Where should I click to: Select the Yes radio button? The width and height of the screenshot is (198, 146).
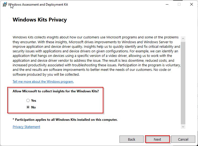click(28, 101)
